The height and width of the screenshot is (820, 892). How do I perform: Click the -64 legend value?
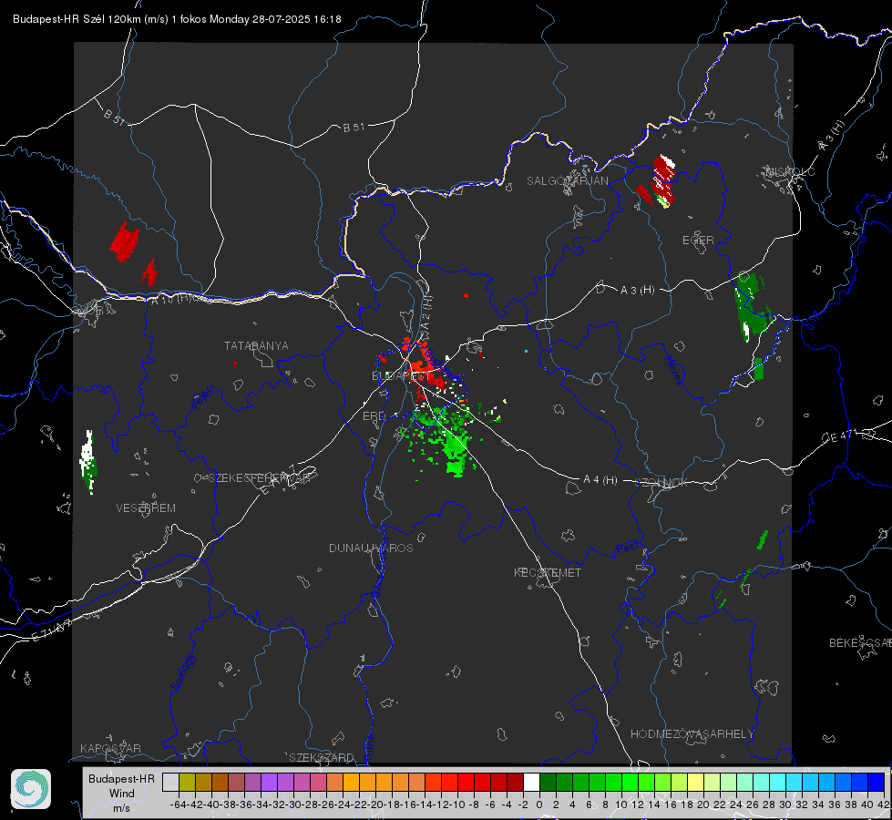click(179, 805)
